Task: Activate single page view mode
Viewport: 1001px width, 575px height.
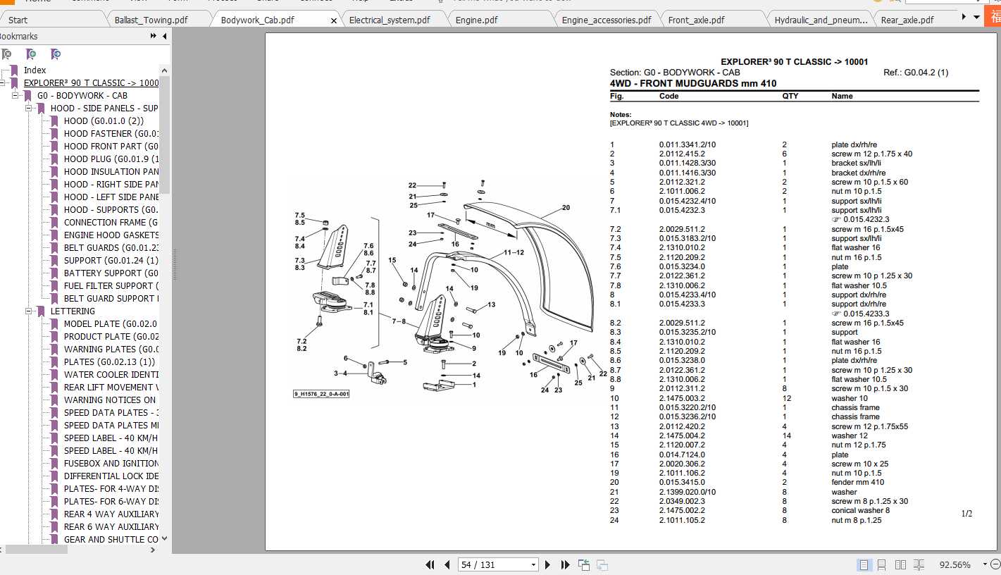Action: [x=863, y=564]
